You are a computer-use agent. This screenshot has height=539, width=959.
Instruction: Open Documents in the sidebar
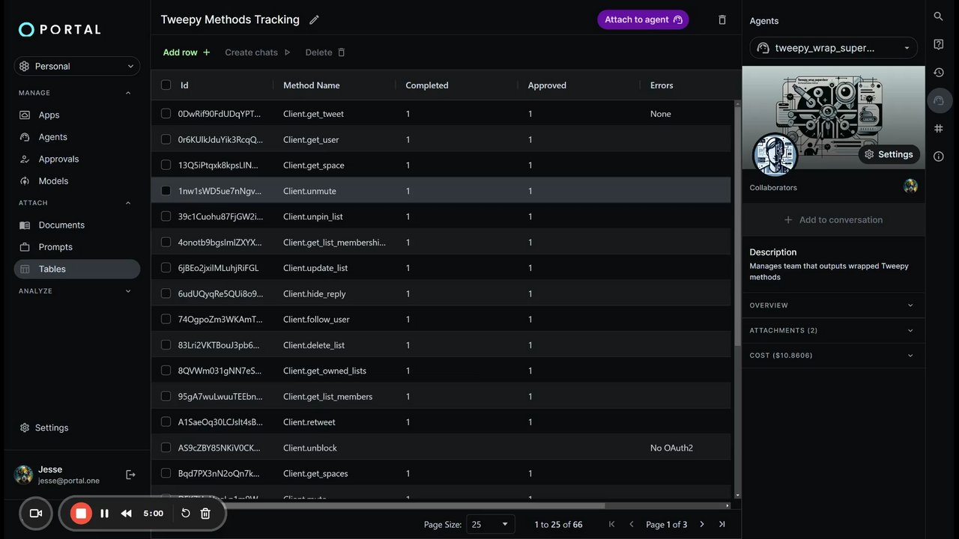(x=61, y=225)
